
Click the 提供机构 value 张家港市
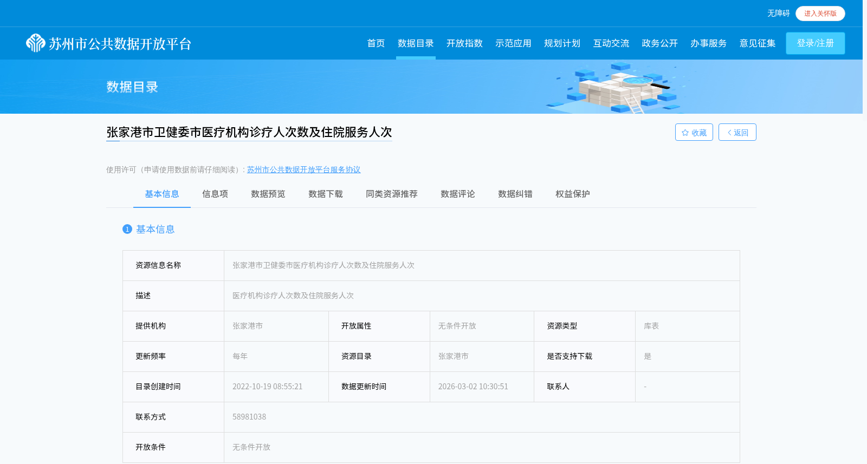248,326
